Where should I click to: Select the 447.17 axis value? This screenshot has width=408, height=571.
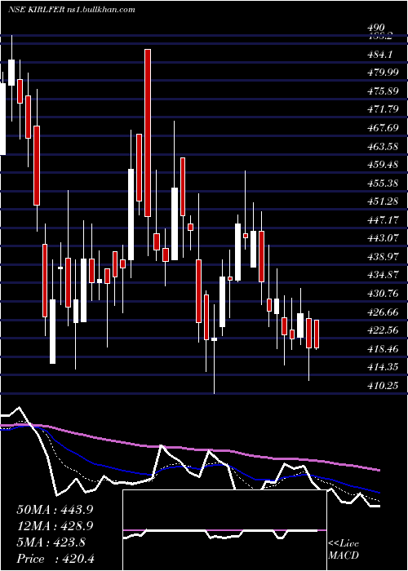coord(383,220)
